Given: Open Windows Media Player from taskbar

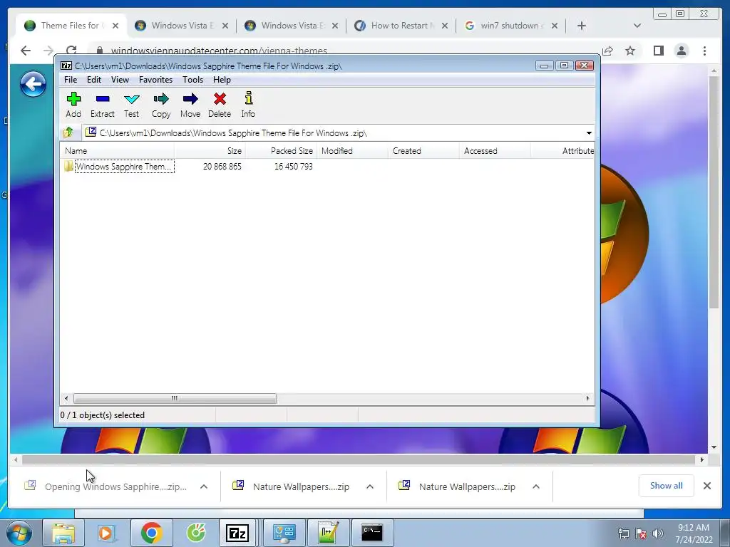Looking at the screenshot, I should [107, 533].
